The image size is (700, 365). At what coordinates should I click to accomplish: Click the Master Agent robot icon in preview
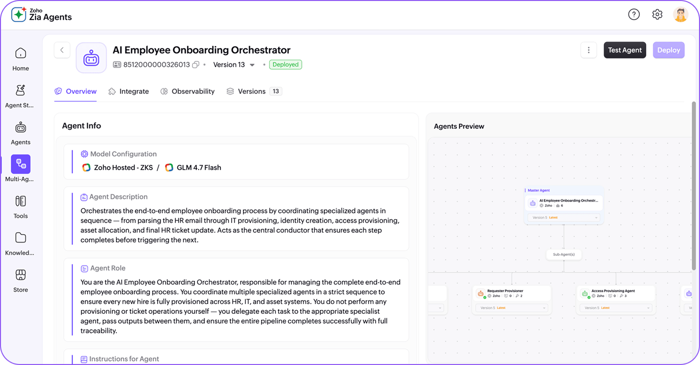[x=533, y=203]
